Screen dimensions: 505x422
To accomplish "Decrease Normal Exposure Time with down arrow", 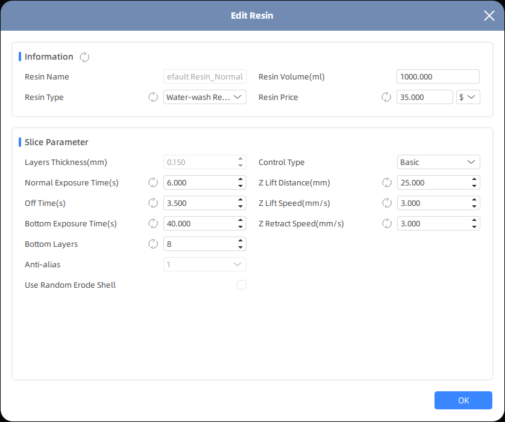I will [240, 186].
